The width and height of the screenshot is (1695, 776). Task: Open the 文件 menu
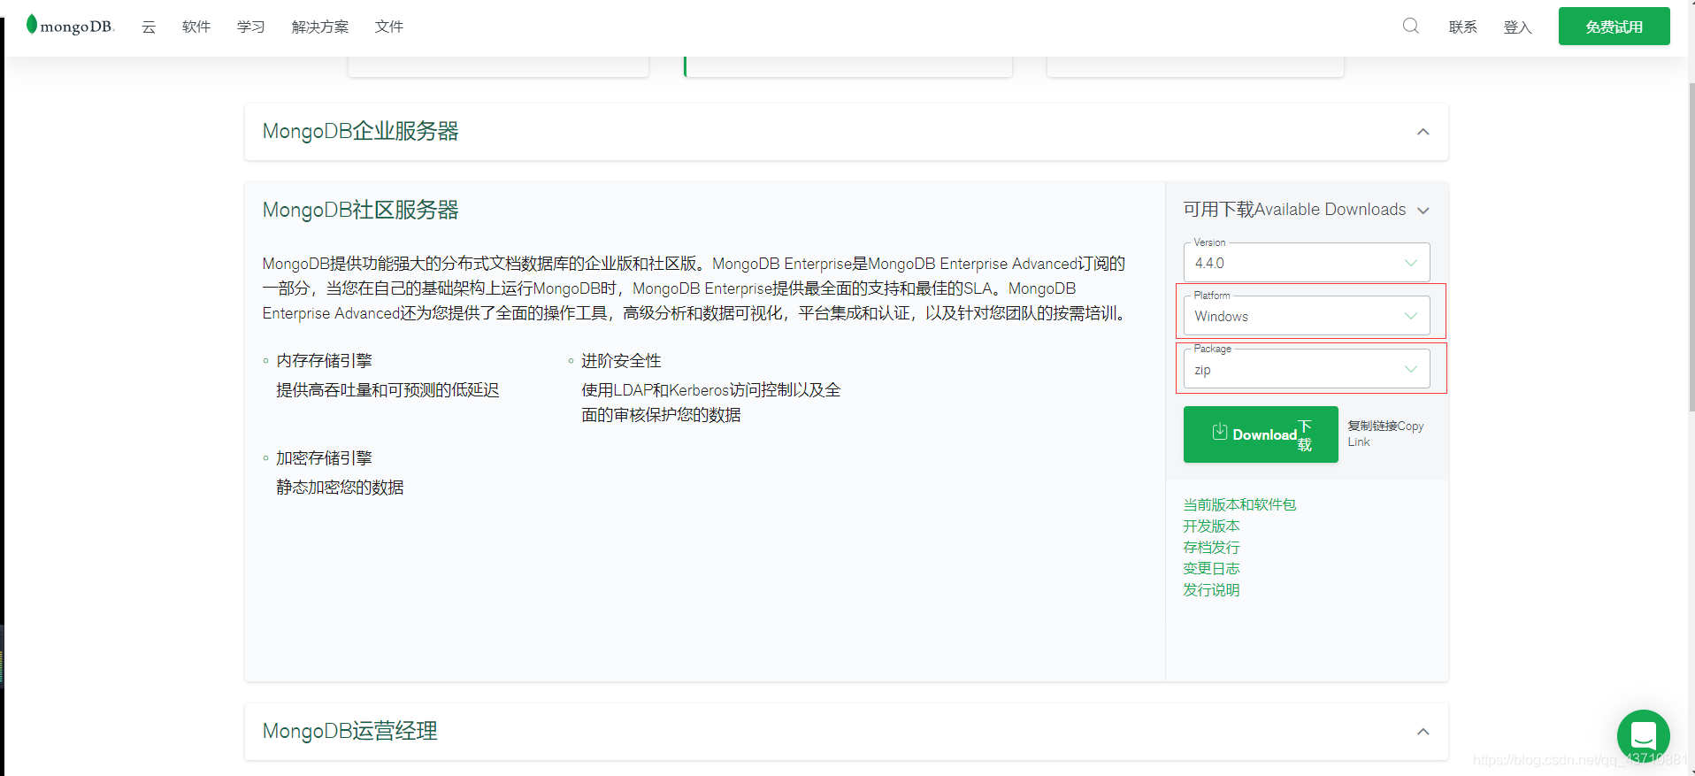[389, 27]
